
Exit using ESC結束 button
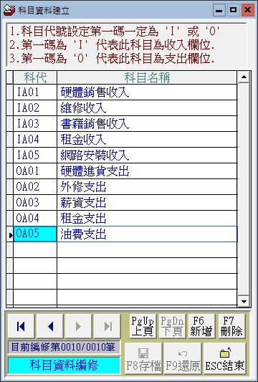point(224,358)
